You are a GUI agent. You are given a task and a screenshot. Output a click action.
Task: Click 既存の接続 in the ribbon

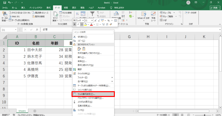pyautogui.click(x=38, y=17)
